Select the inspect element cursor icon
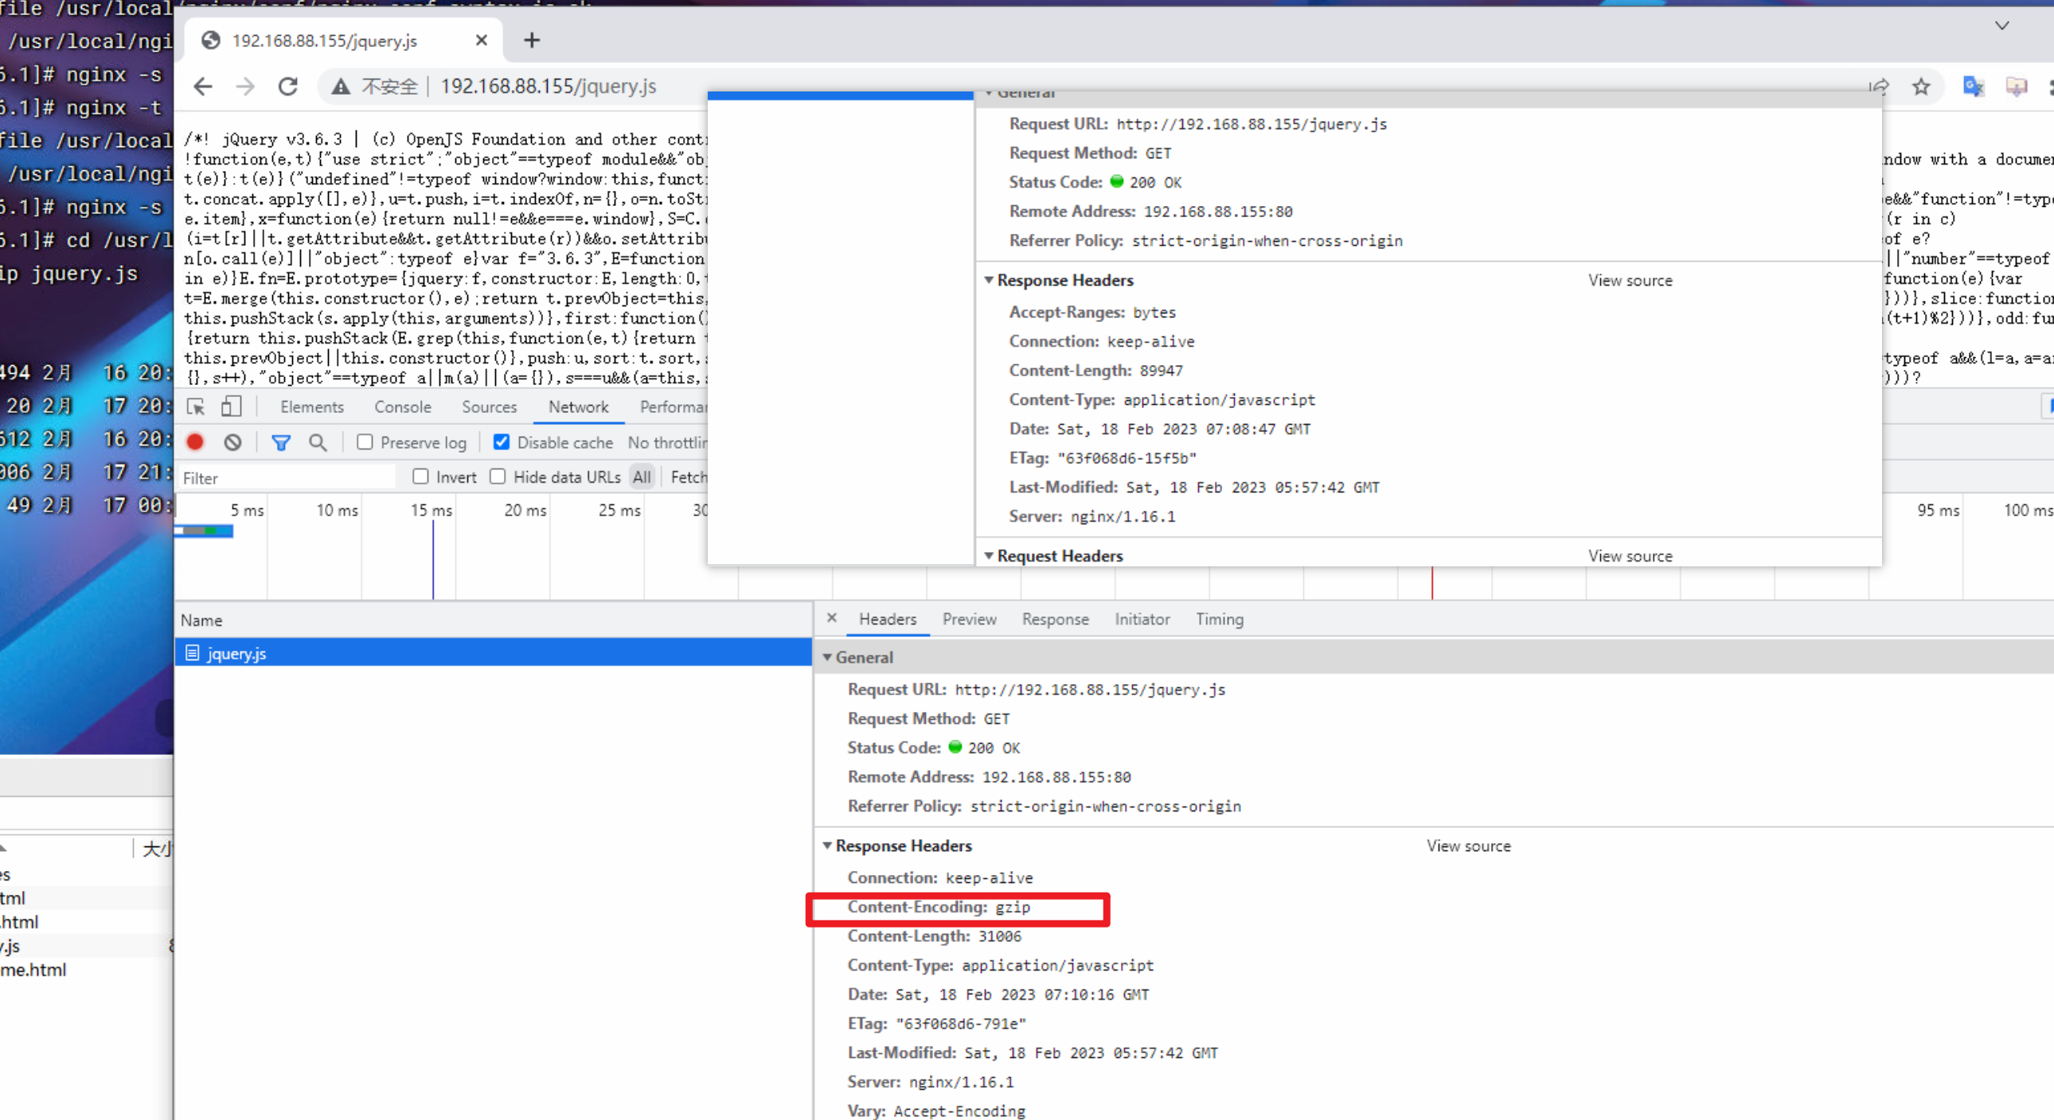Screen dimensions: 2054x1120 coord(194,406)
